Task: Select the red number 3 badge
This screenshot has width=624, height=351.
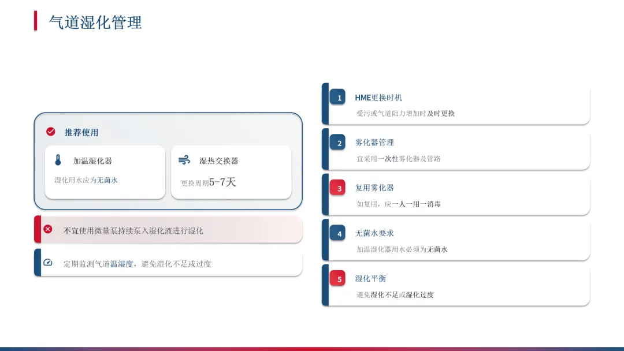Action: tap(337, 188)
